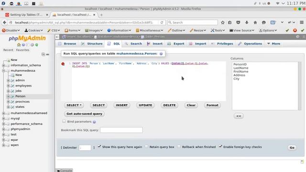
Task: Expand the admin table node
Action: [x=8, y=80]
